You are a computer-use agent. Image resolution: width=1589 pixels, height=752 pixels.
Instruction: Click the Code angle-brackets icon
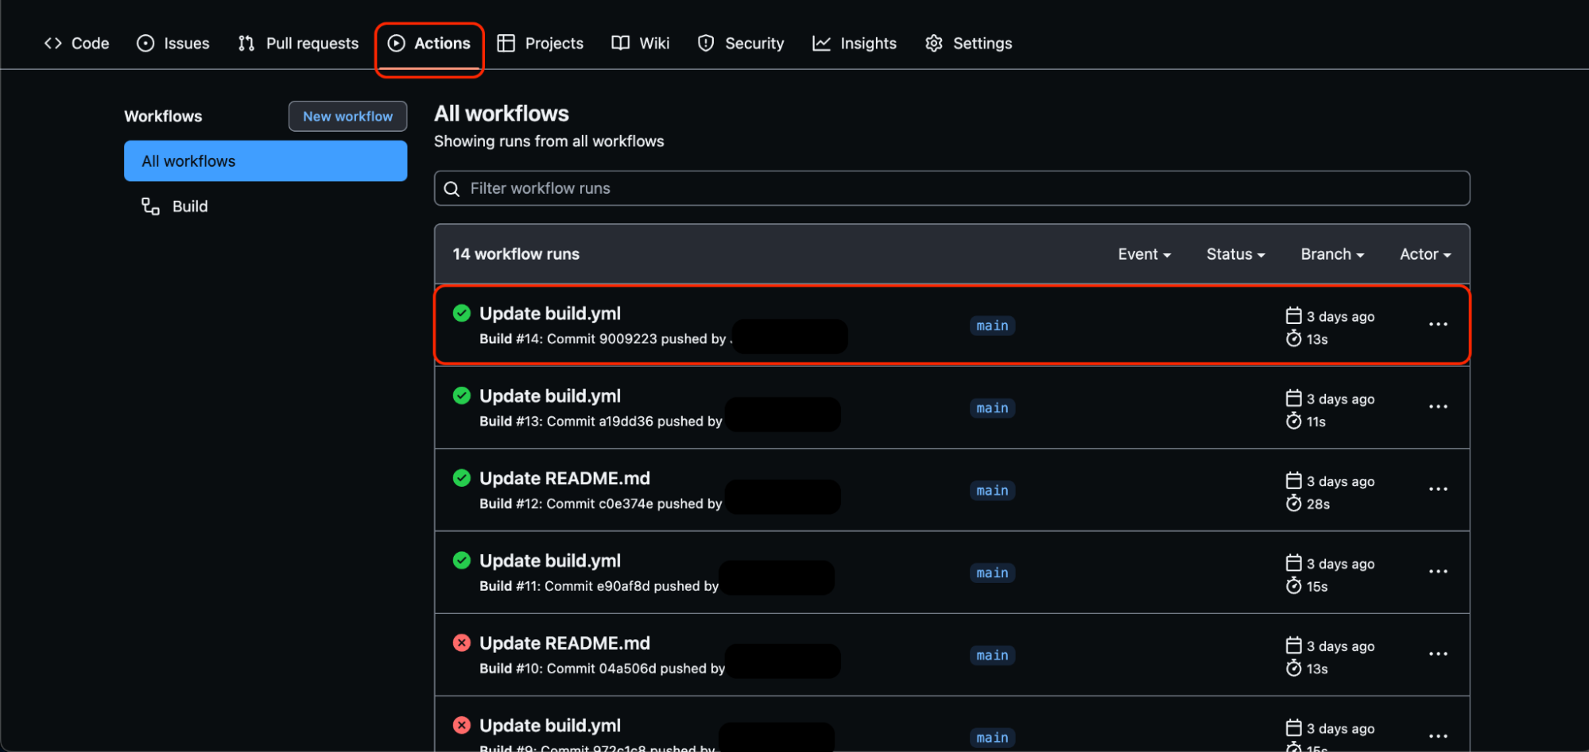(x=53, y=44)
